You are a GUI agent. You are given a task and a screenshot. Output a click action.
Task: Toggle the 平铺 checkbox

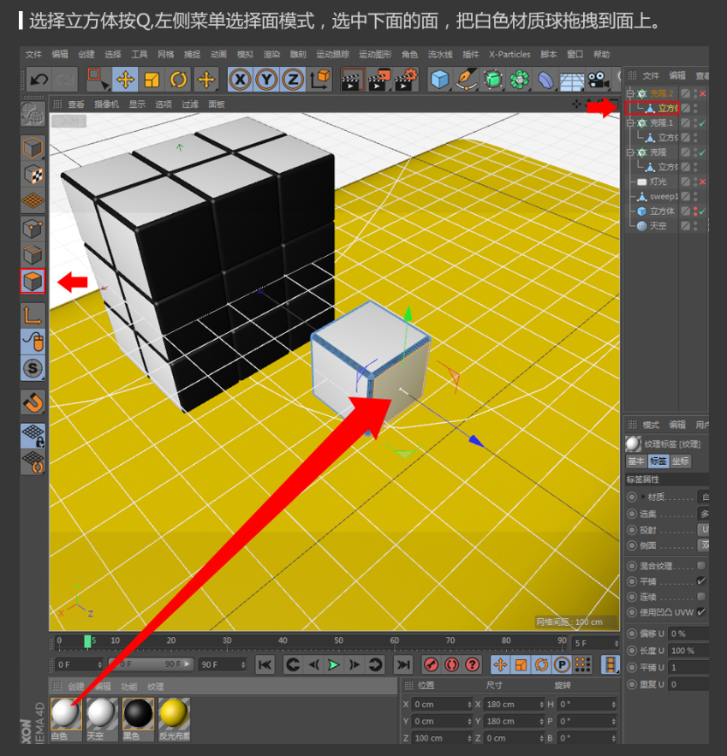point(701,581)
